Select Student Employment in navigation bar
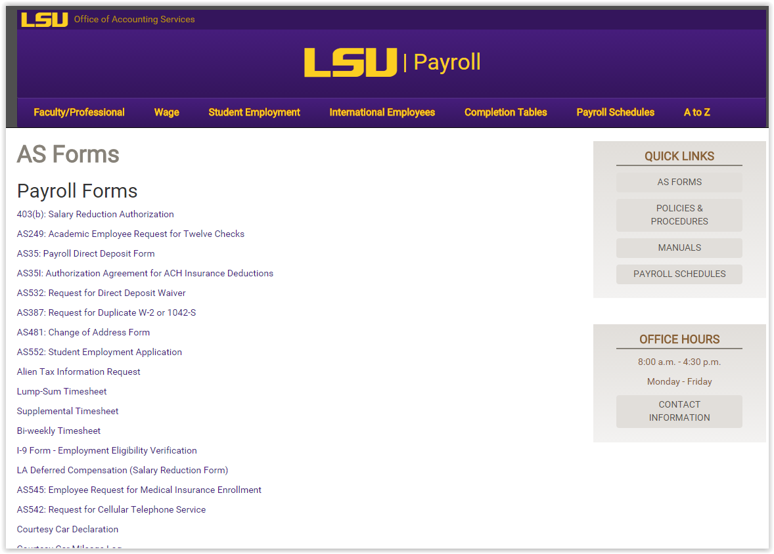Screen dimensions: 774x554 (x=254, y=112)
